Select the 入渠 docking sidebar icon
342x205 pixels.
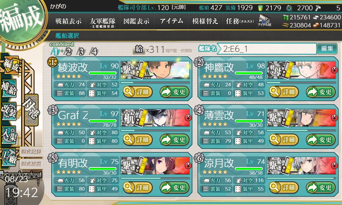[x=9, y=134]
